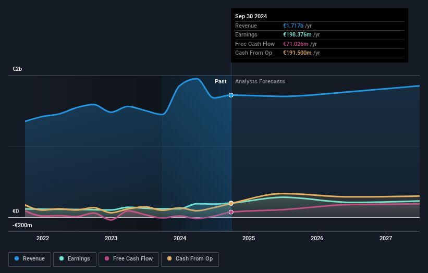Click the €71.026m free cash flow value
This screenshot has width=428, height=273.
coord(296,44)
